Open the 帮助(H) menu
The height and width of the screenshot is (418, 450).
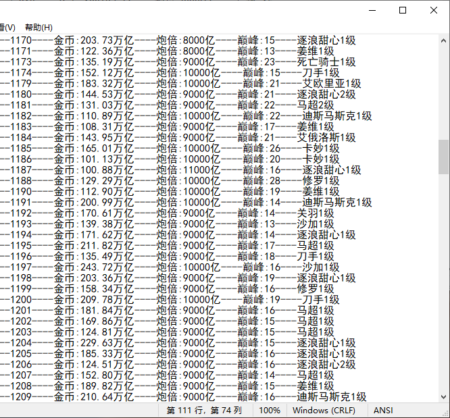[x=39, y=27]
